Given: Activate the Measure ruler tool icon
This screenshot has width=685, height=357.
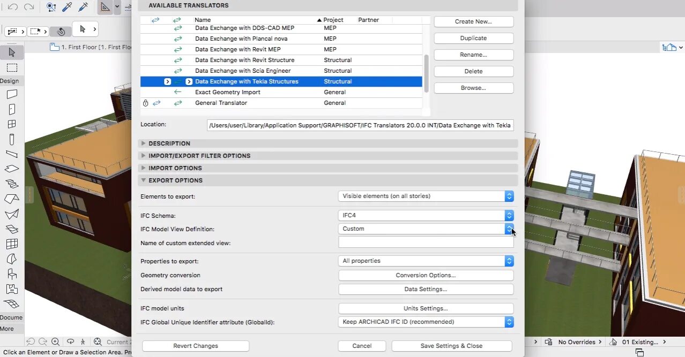Looking at the screenshot, I should (x=105, y=7).
